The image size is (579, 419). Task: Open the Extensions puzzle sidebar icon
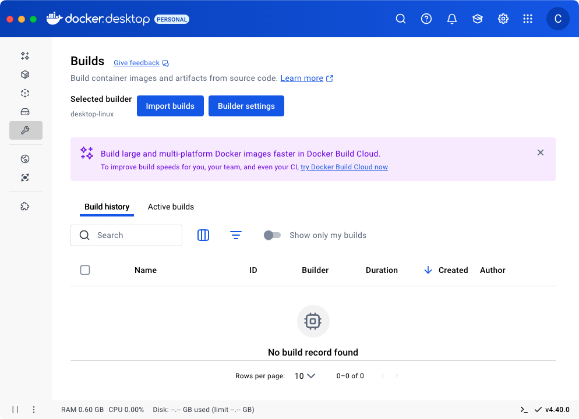pyautogui.click(x=25, y=206)
